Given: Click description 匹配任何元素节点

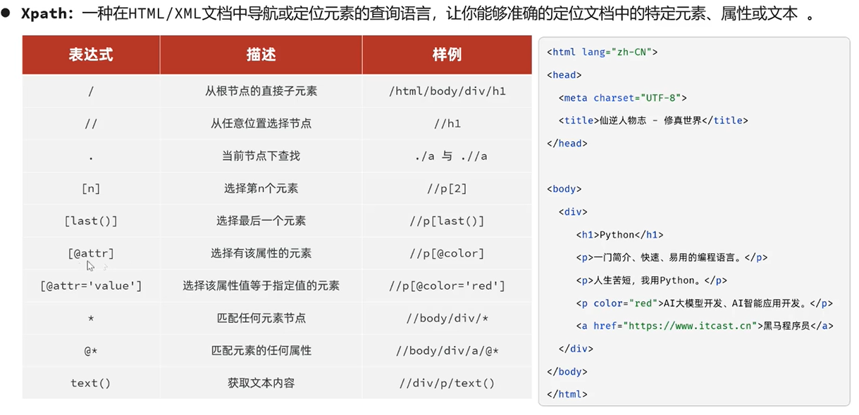Looking at the screenshot, I should [x=261, y=318].
